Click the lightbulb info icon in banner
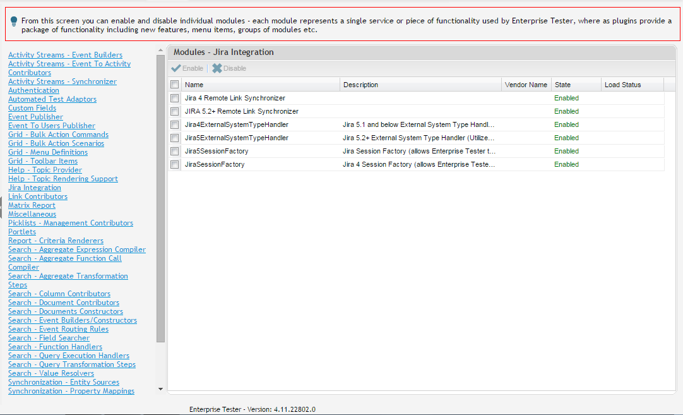 coord(14,21)
